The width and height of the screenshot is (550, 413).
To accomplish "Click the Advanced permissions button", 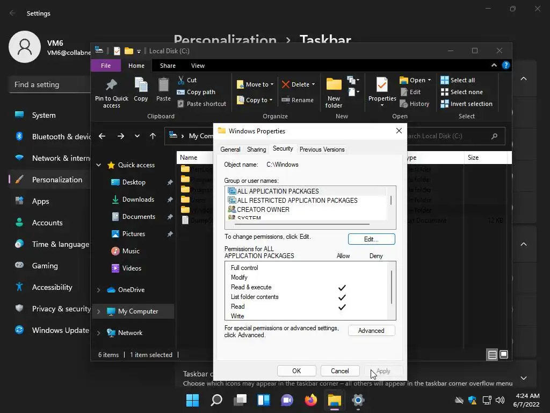I will tap(372, 331).
